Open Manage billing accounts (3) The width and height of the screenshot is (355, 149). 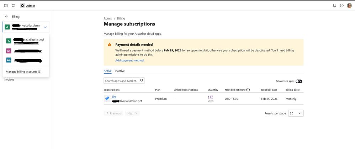tap(23, 72)
